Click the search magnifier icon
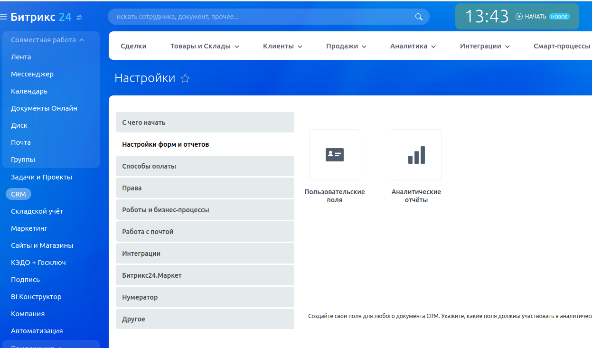 click(418, 17)
